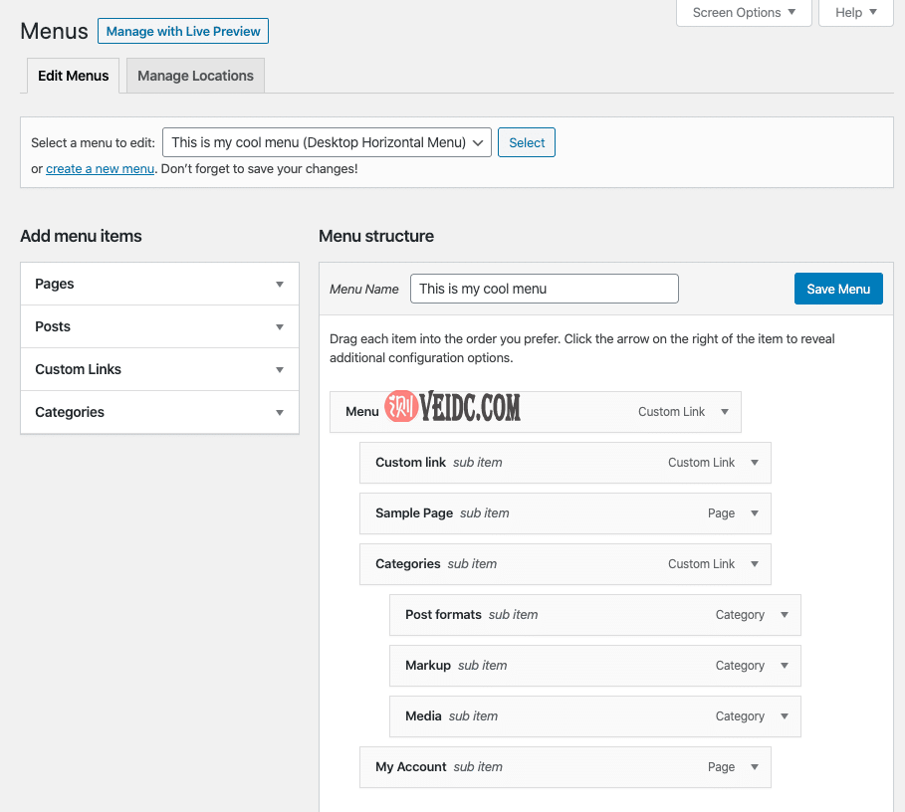The image size is (905, 812).
Task: Expand the Custom Links accordion arrow
Action: coord(280,369)
